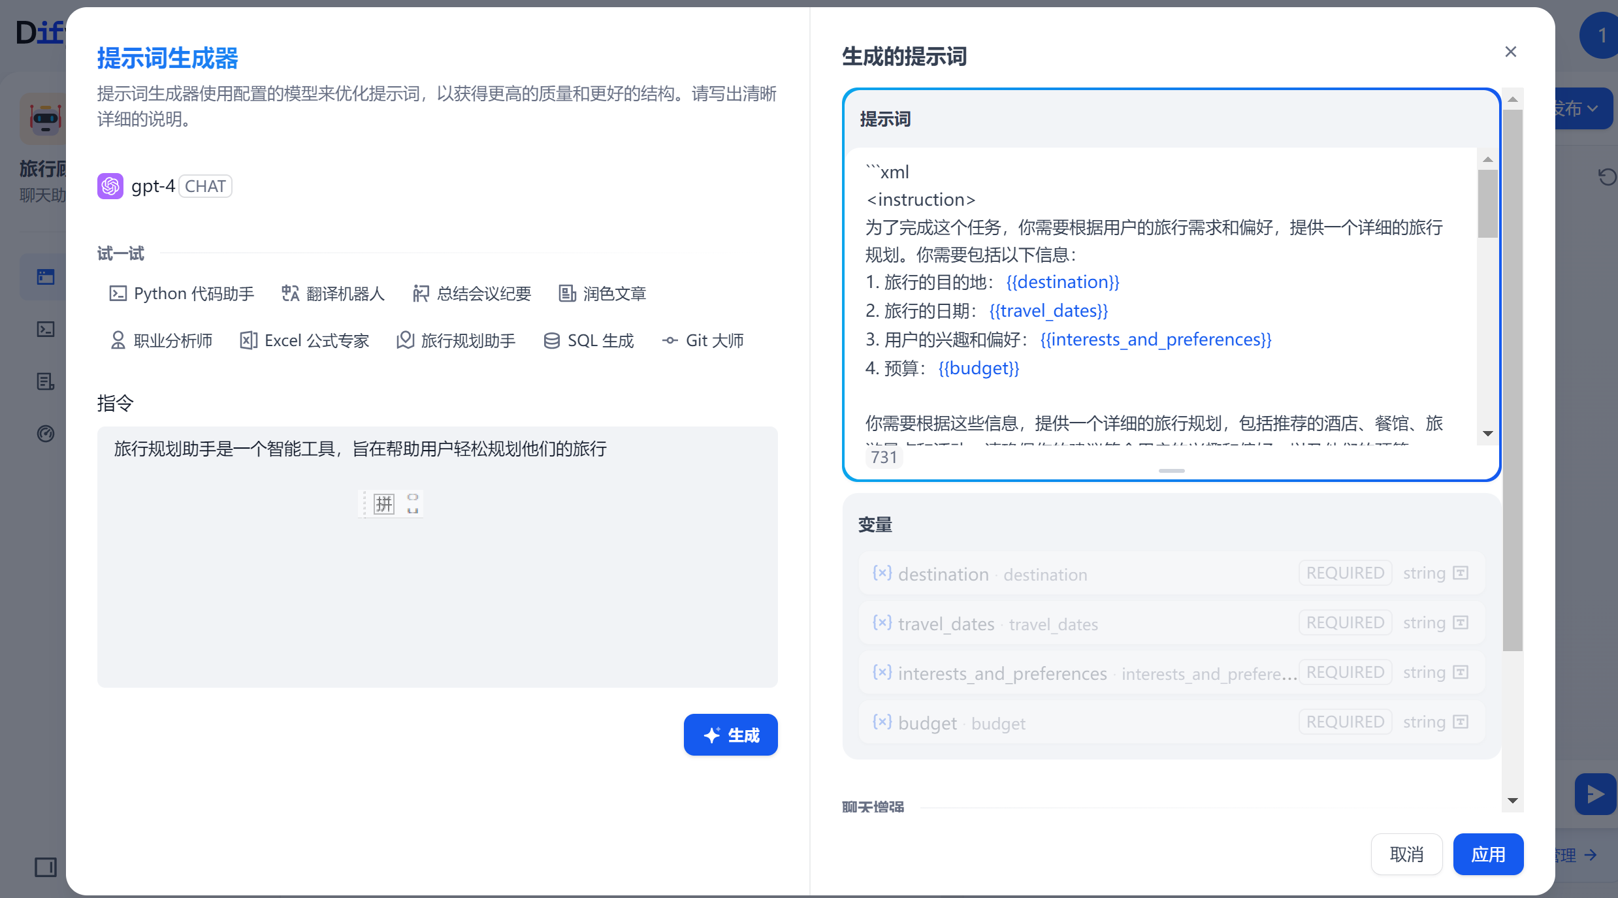Select the 旅行规划助手 template
This screenshot has width=1618, height=898.
point(456,341)
